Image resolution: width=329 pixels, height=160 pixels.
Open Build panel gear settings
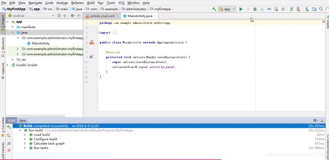coord(316,120)
